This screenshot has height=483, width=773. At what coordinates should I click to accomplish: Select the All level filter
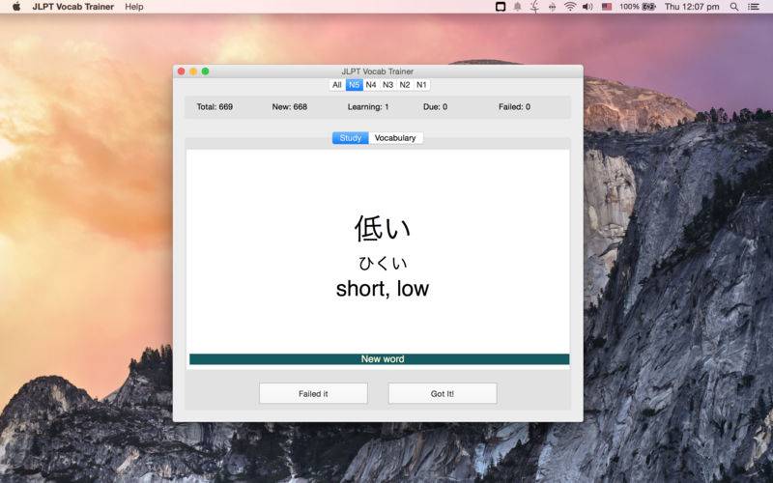click(x=337, y=85)
